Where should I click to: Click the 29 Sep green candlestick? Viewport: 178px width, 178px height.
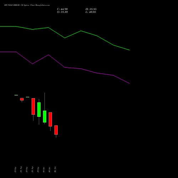click(39, 109)
